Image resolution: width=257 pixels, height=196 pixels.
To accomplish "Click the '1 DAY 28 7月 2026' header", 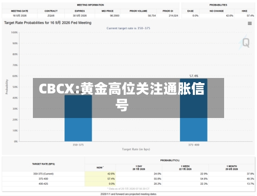I will [x=139, y=168].
